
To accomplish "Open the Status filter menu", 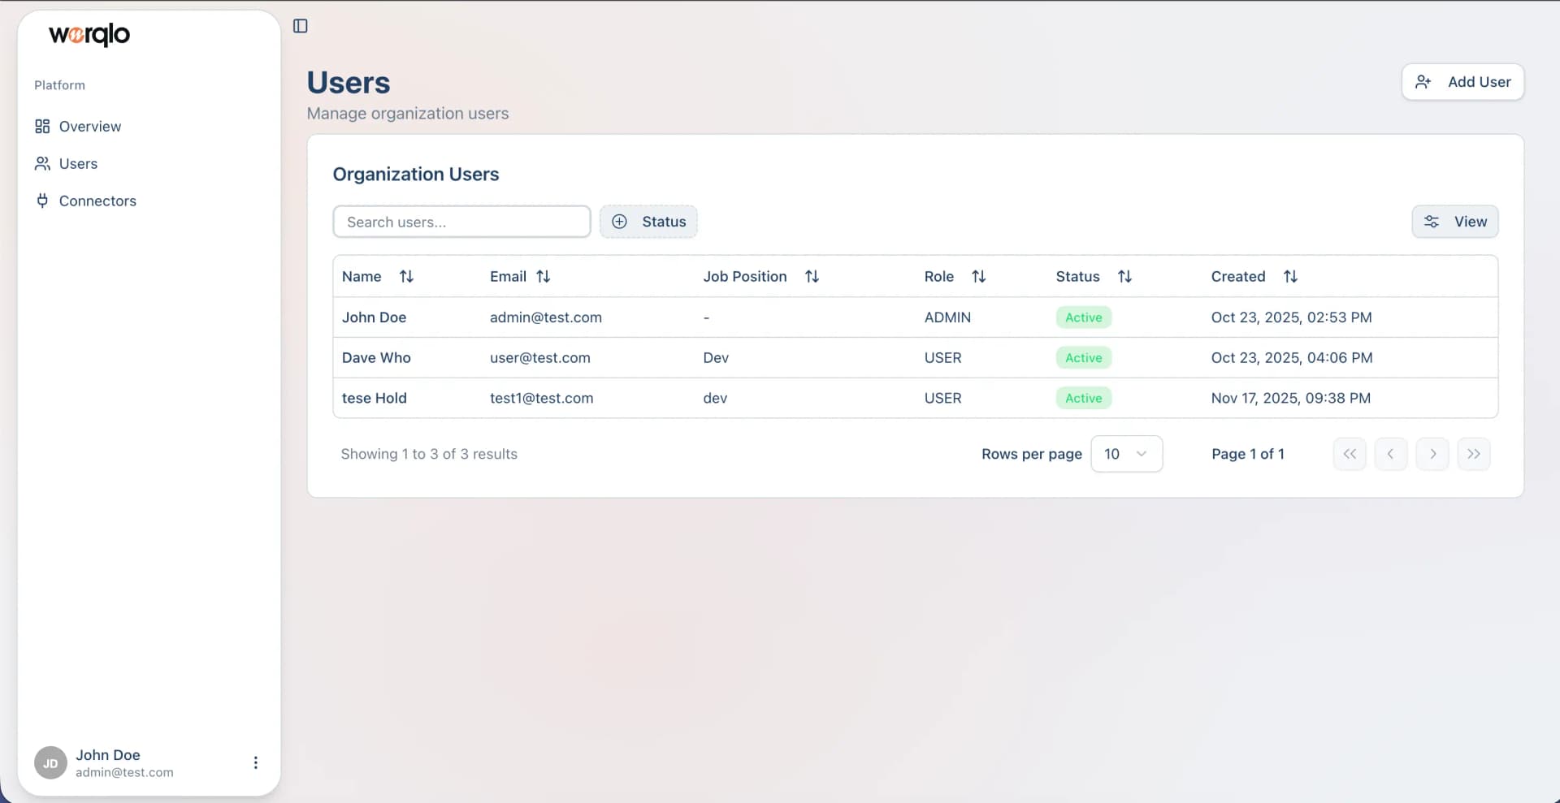I will tap(648, 221).
